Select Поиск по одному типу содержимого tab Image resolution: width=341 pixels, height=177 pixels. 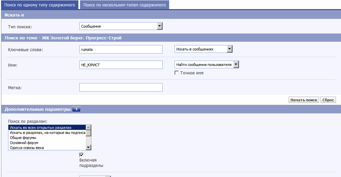click(x=40, y=5)
